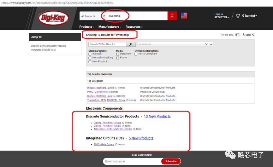This screenshot has width=273, height=167.
Task: Click the Share icon
Action: coord(253,35)
